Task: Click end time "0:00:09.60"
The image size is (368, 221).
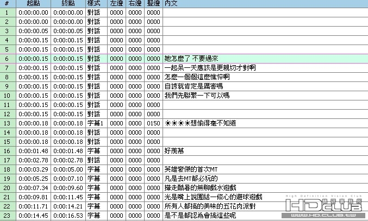Action: click(x=68, y=188)
